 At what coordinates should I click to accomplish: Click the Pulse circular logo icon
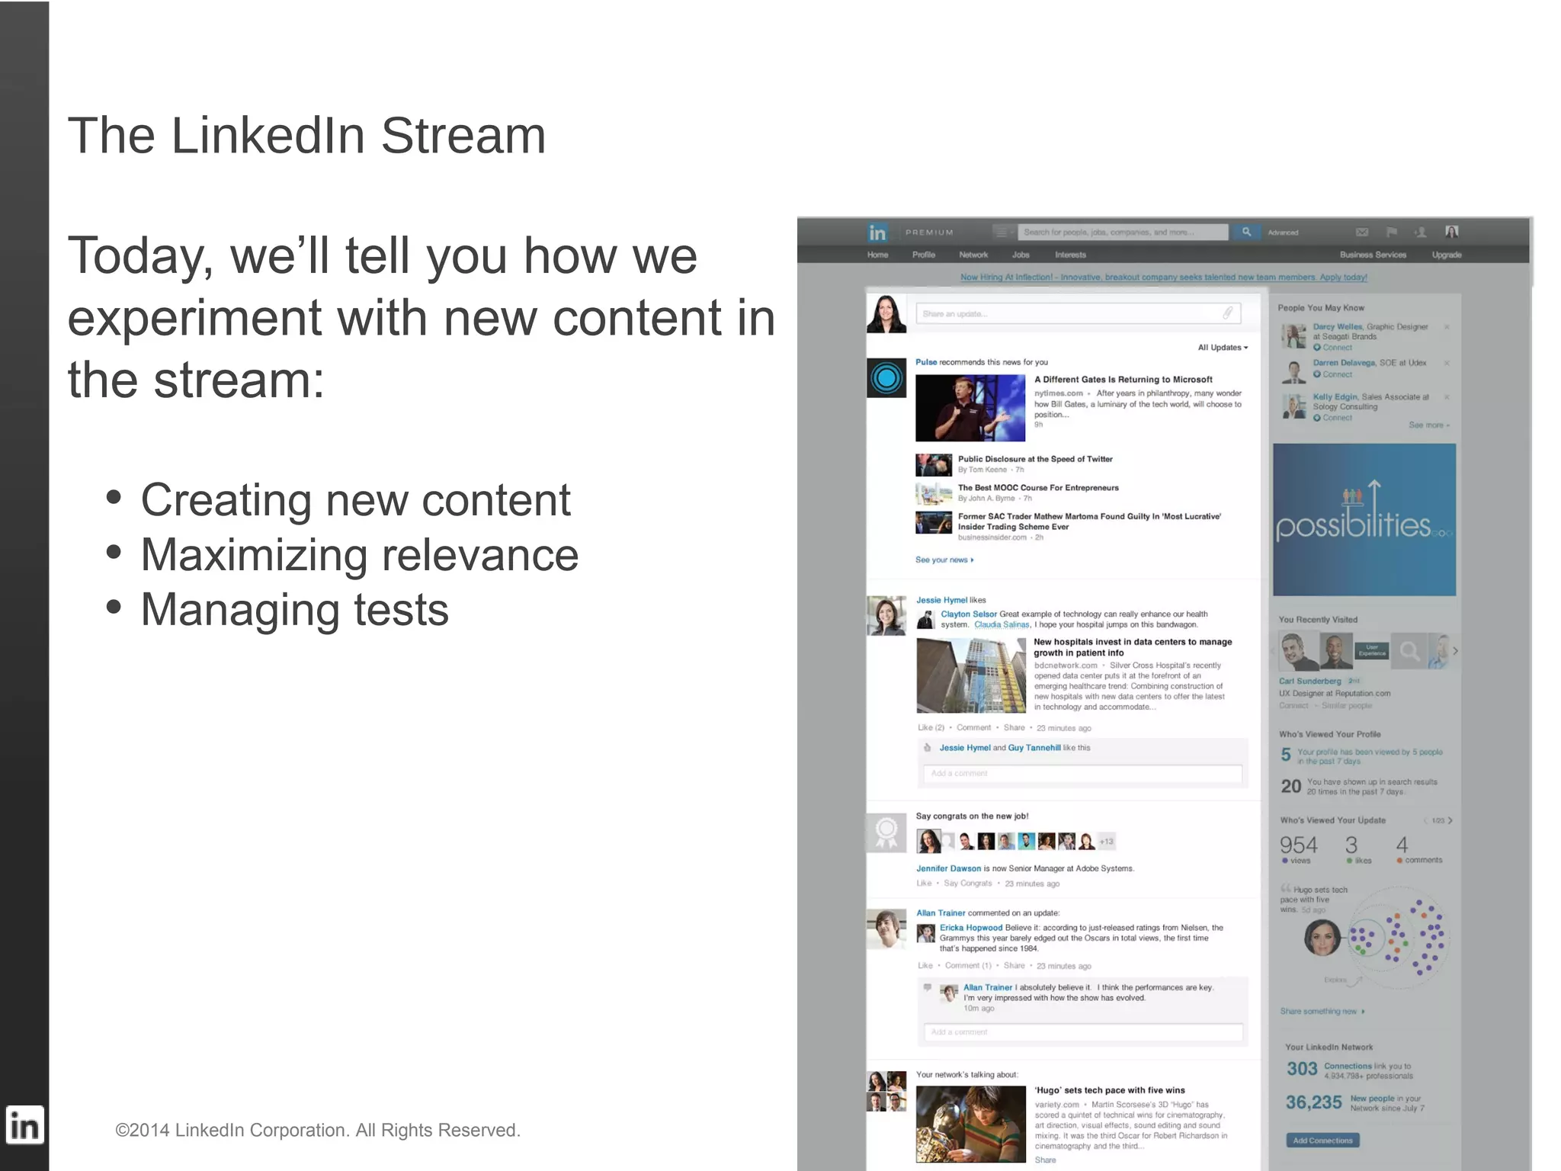coord(886,377)
